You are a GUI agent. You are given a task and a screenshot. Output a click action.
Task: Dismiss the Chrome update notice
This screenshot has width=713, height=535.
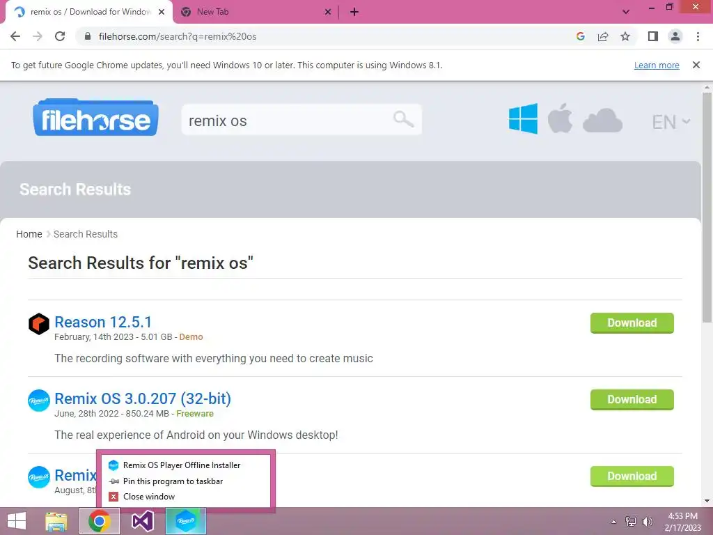(x=696, y=65)
